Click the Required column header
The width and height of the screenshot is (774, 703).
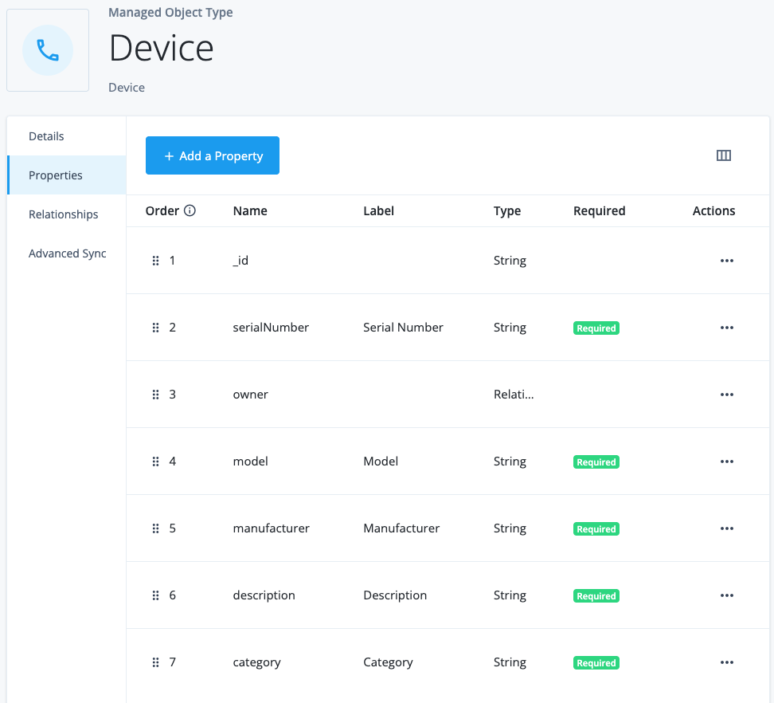pos(600,211)
